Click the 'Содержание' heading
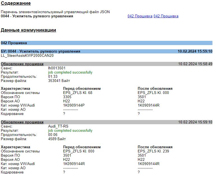The image size is (220, 174). (16, 3)
